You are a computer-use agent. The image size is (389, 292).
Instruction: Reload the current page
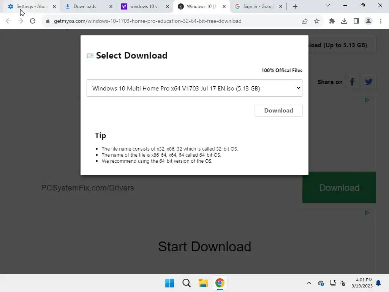point(33,21)
